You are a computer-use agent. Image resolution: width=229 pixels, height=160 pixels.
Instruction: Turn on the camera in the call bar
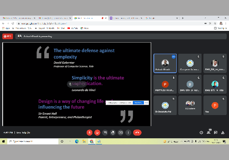[x=97, y=133]
